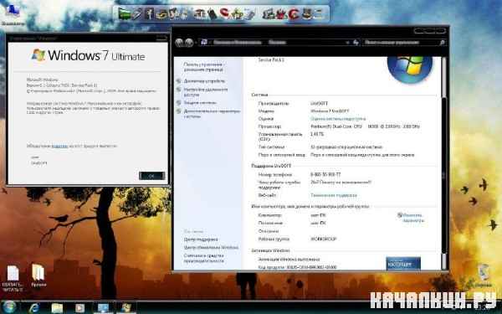Screen dimensions: 502x314
Task: Open System protection link in sidebar
Action: coord(200,103)
